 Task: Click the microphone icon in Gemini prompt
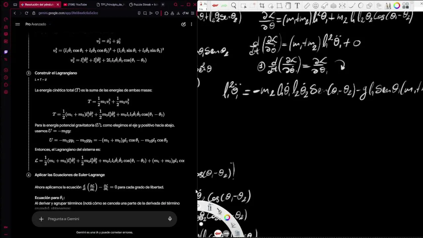click(x=170, y=219)
